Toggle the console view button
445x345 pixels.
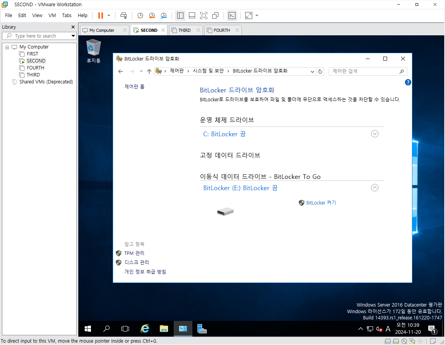[x=232, y=16]
